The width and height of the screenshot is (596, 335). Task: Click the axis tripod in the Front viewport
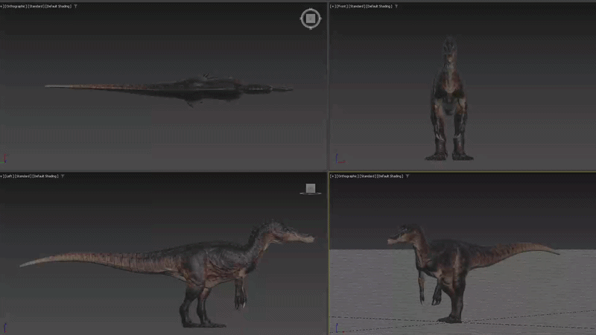tap(337, 159)
